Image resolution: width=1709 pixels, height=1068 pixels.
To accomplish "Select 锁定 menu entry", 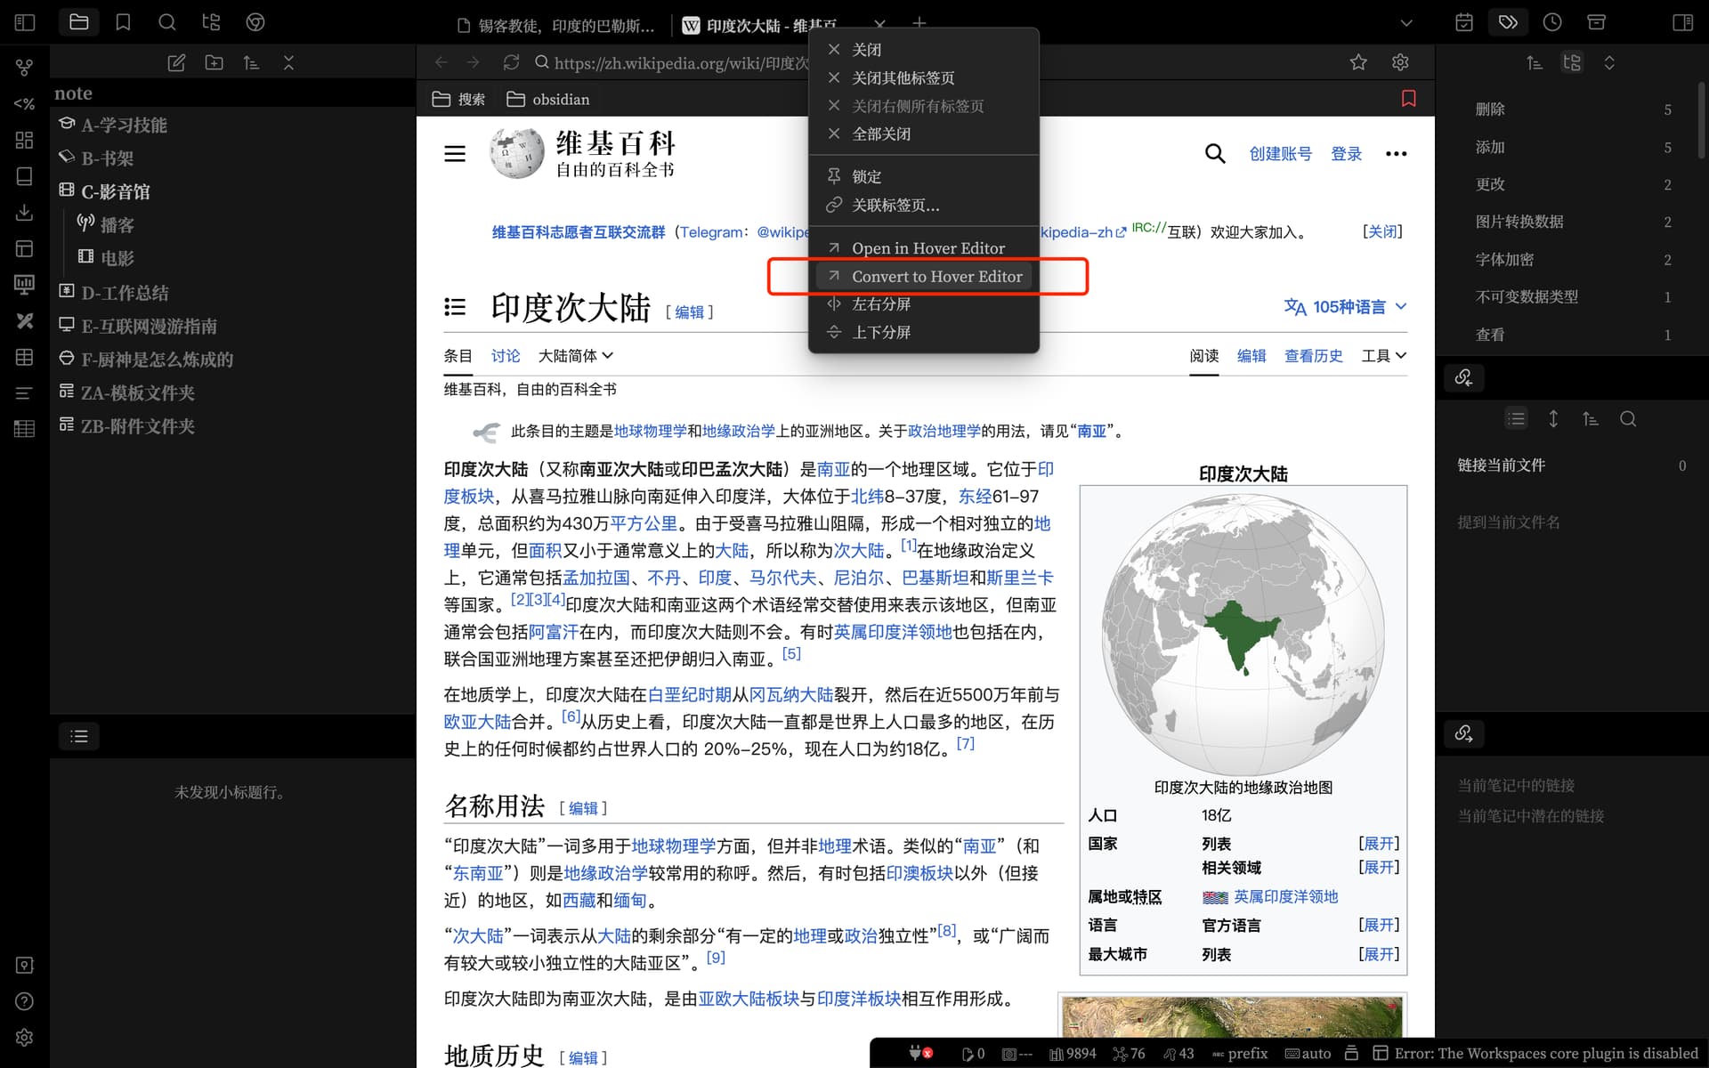I will pyautogui.click(x=923, y=177).
